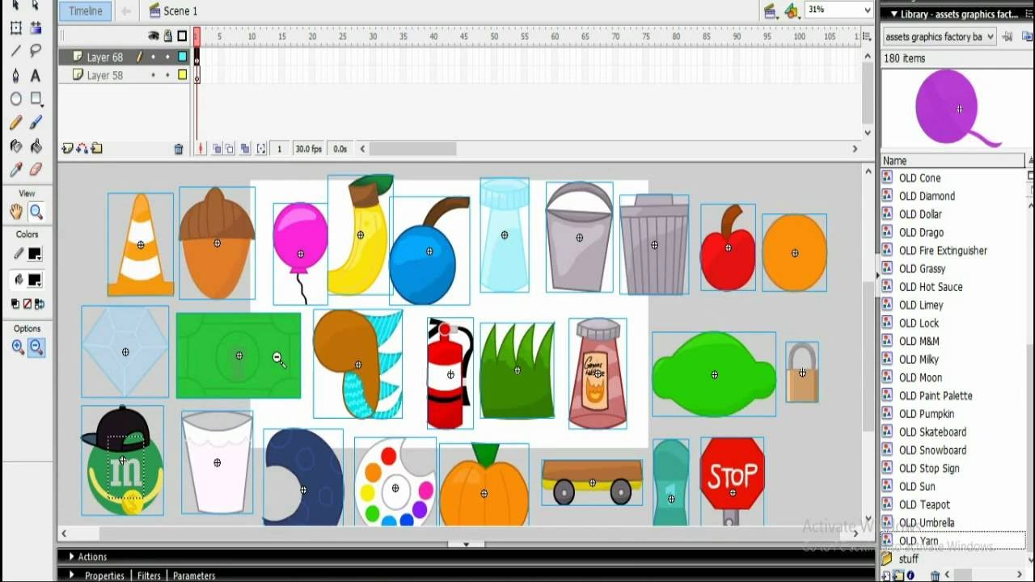Select the Oval tool

(x=16, y=99)
